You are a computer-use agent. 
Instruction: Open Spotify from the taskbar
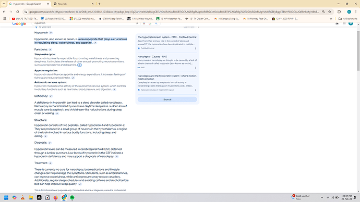(72, 197)
